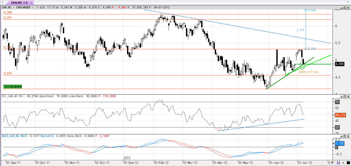Click the resistance level label 6,201

(x=8, y=18)
